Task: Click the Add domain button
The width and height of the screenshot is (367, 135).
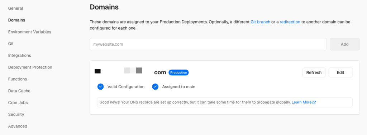Action: pyautogui.click(x=344, y=44)
